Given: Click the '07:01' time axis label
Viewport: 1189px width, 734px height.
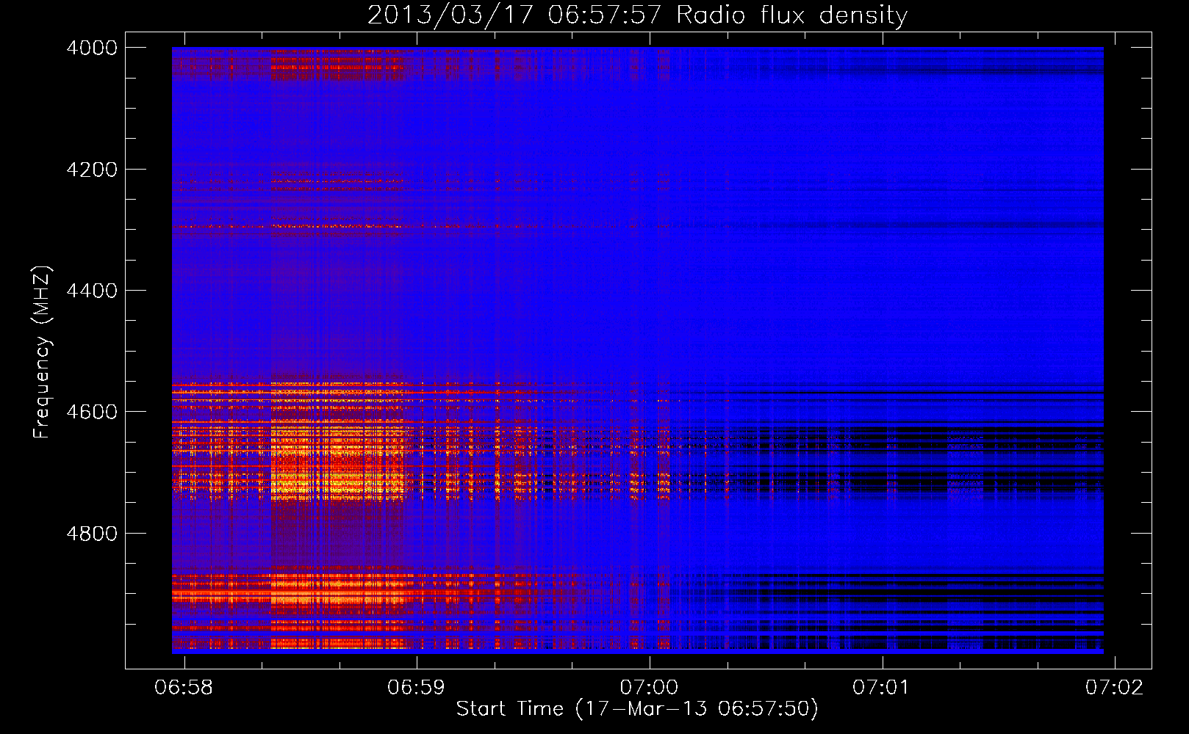Looking at the screenshot, I should (x=881, y=687).
